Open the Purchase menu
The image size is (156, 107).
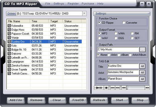88,4
